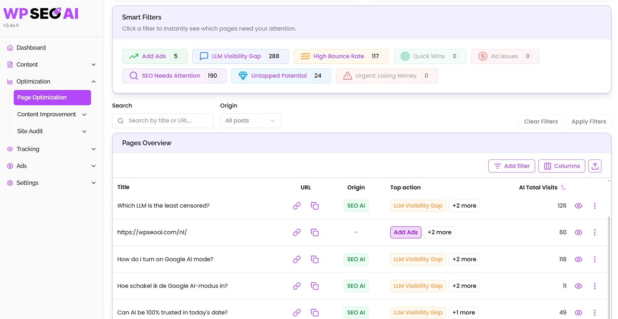Open link icon for https://wpseoai.com/nl/ row
Screen dimensions: 618x319
click(x=297, y=232)
